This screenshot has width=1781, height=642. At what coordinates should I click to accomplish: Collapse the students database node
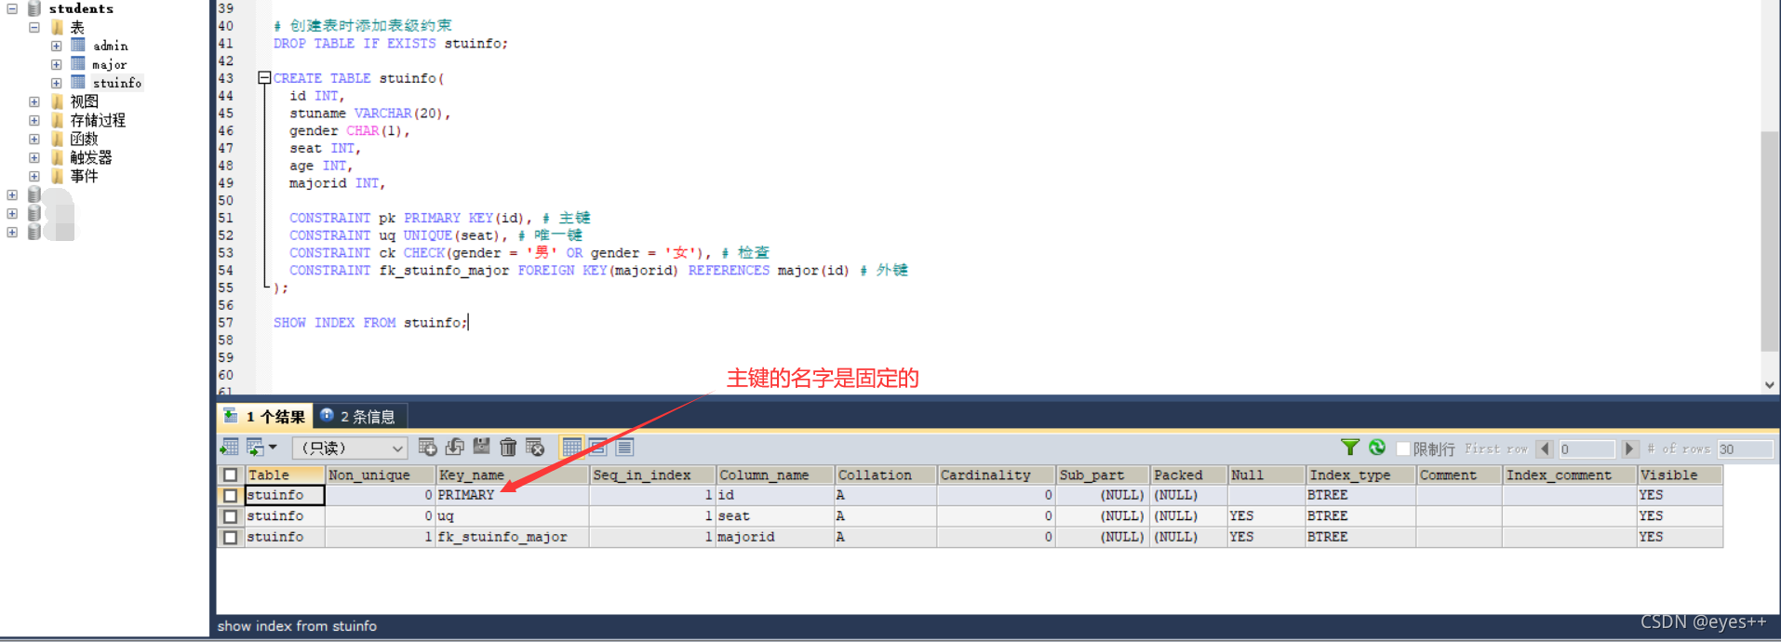[x=12, y=8]
